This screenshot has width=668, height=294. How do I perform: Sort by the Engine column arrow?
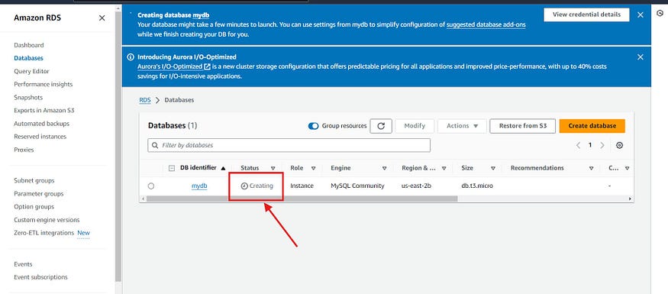pyautogui.click(x=384, y=168)
